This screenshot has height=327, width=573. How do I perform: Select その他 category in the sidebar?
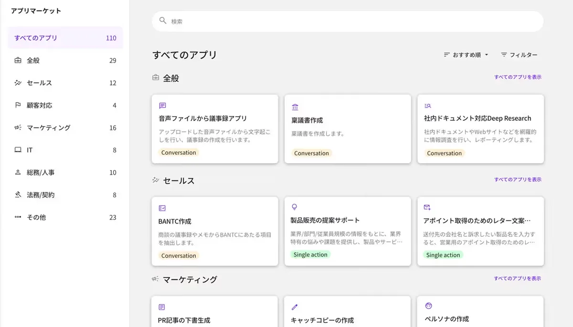[x=65, y=217]
